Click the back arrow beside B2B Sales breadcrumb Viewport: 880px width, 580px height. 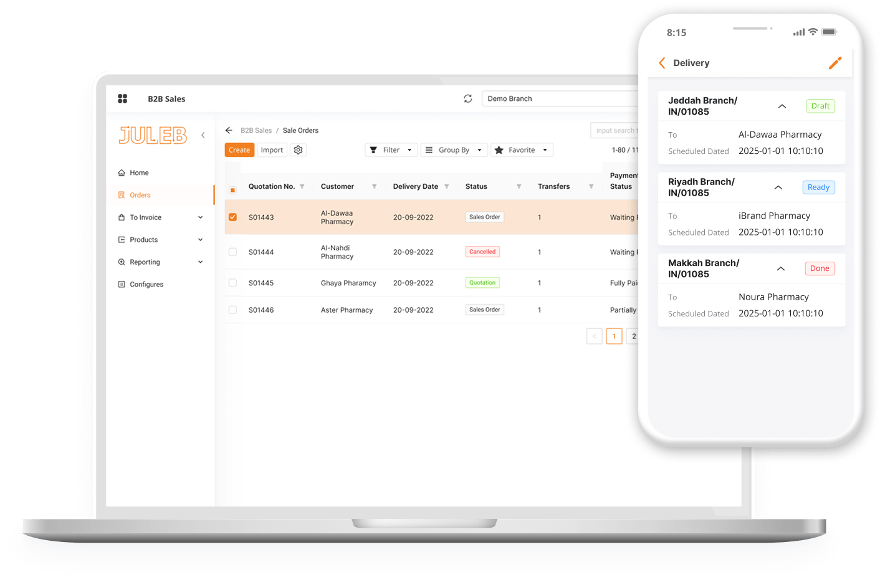(x=229, y=130)
